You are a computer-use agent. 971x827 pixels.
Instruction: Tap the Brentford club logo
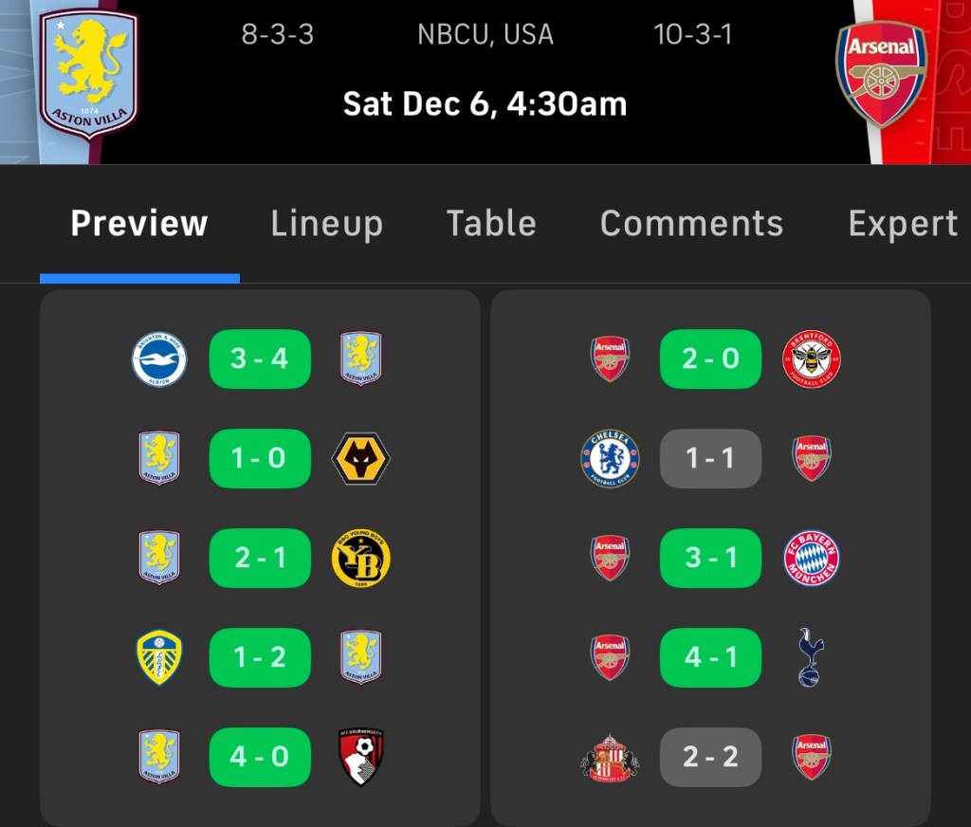point(811,359)
